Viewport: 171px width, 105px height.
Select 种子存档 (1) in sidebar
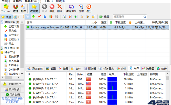click(x=12, y=48)
